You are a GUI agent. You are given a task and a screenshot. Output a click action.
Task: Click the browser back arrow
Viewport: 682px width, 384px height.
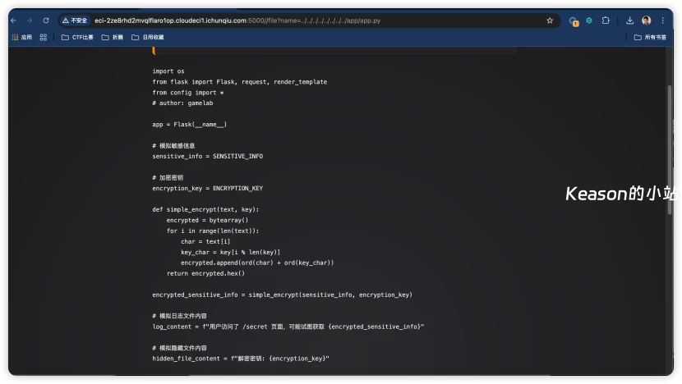13,21
